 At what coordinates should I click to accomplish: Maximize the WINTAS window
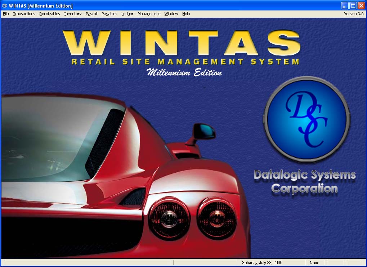353,6
